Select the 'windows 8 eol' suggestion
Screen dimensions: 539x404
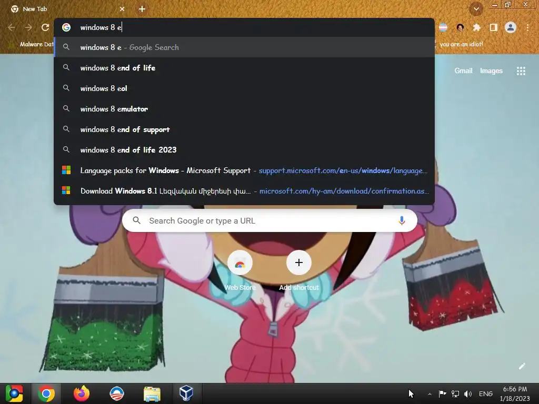[x=244, y=88]
